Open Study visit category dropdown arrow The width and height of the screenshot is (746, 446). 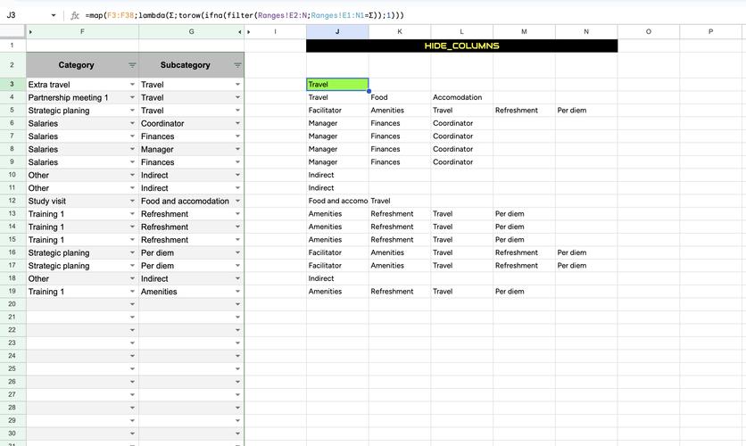[x=132, y=202]
